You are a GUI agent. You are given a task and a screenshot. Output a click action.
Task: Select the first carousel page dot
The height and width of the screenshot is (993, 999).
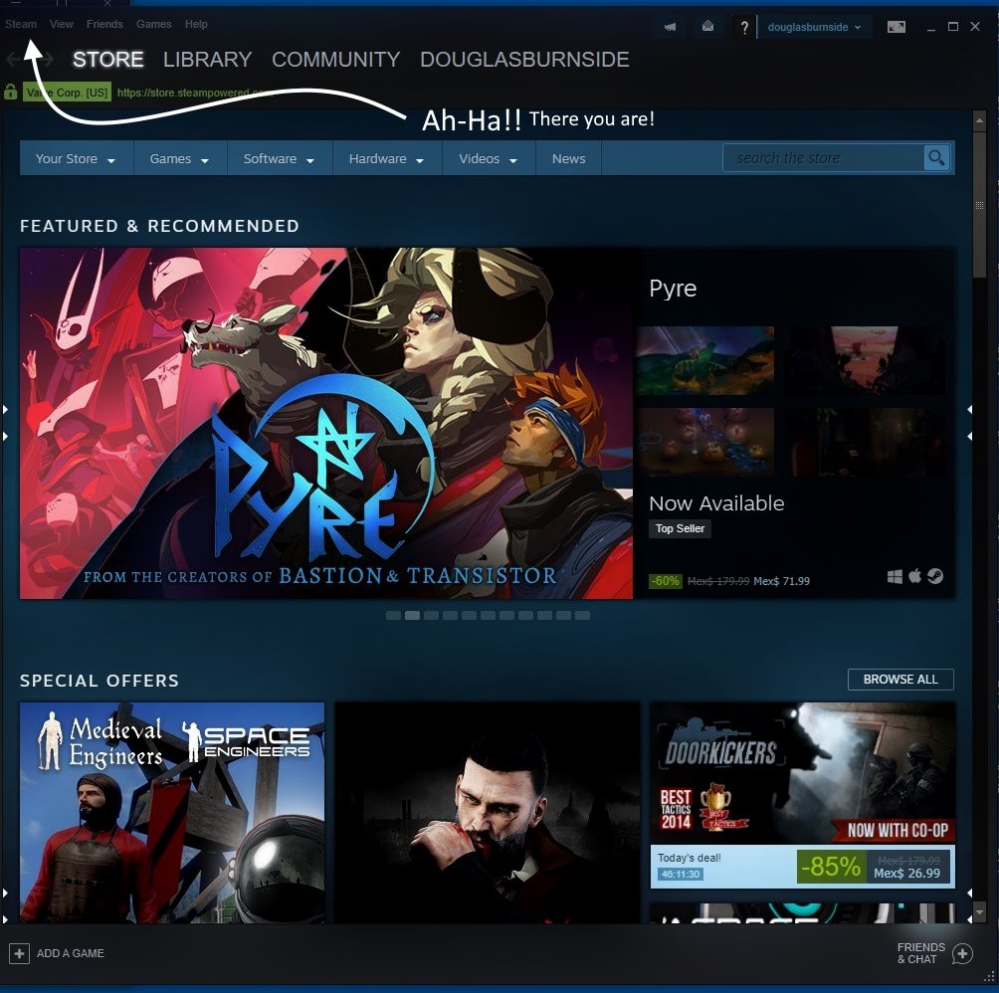pos(394,615)
